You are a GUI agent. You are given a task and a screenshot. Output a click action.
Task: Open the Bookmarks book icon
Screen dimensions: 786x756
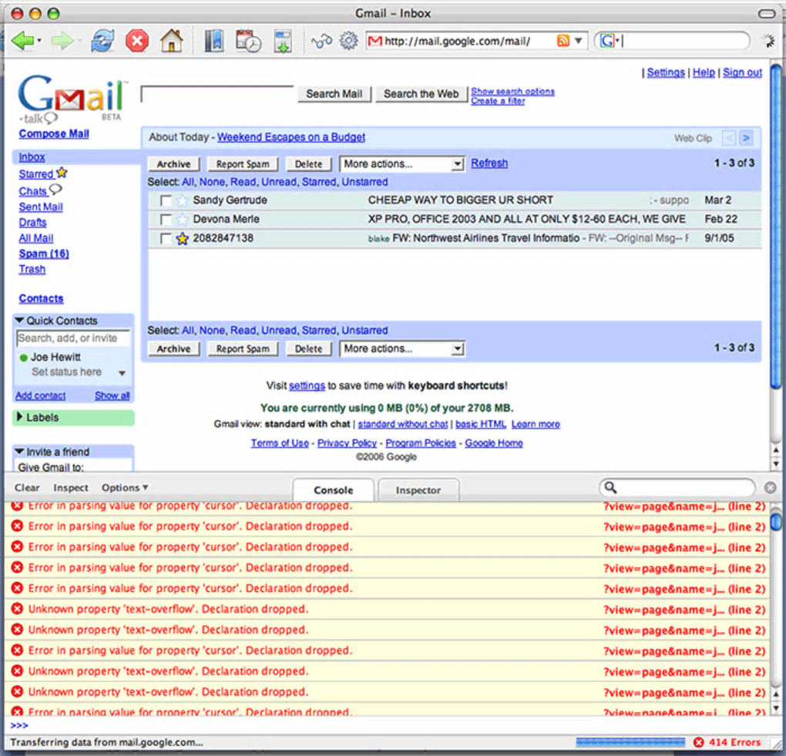[x=214, y=41]
